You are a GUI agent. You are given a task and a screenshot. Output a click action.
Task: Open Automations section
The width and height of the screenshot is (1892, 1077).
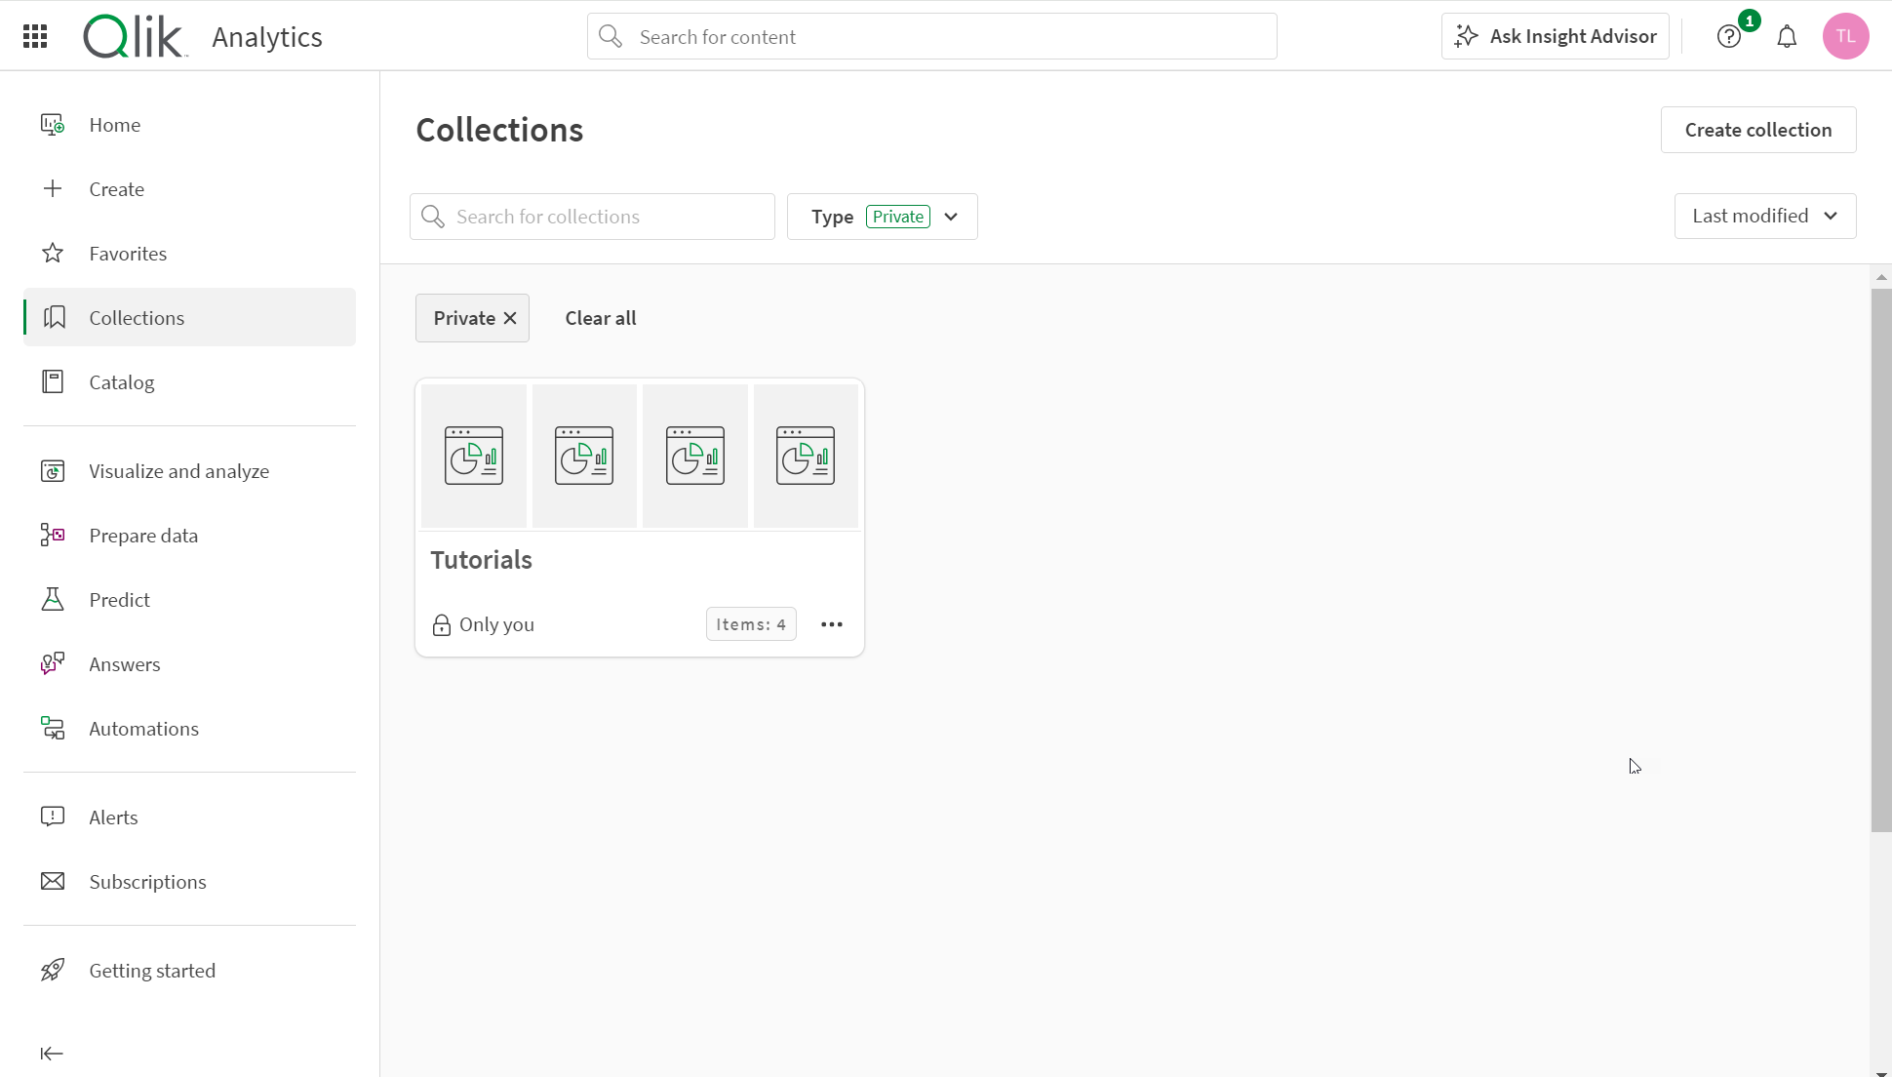click(x=144, y=728)
